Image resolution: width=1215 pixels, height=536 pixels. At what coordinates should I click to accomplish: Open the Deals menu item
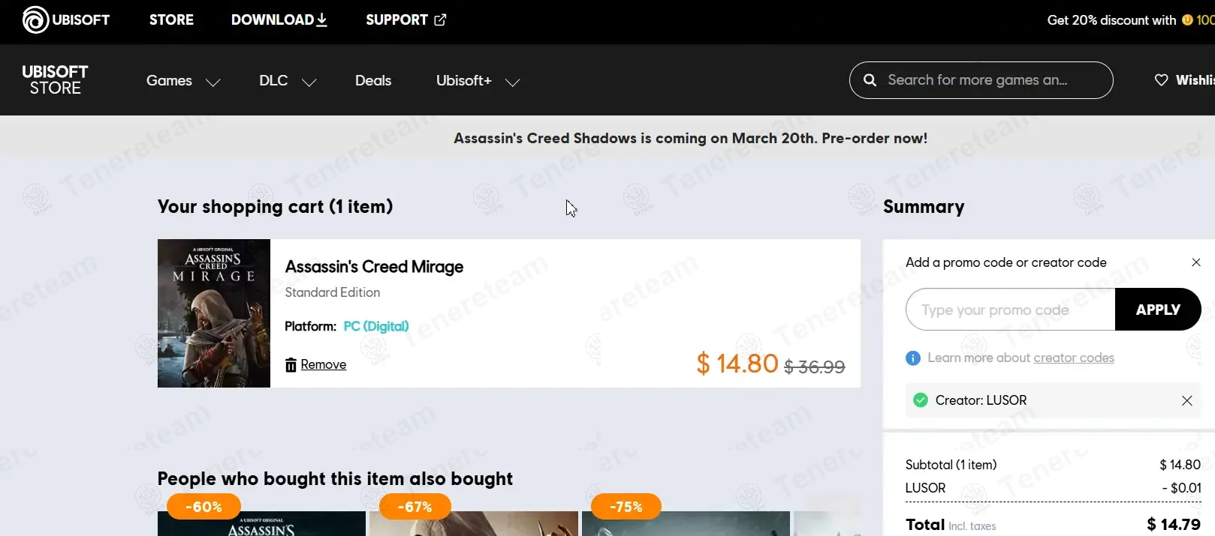click(x=373, y=81)
